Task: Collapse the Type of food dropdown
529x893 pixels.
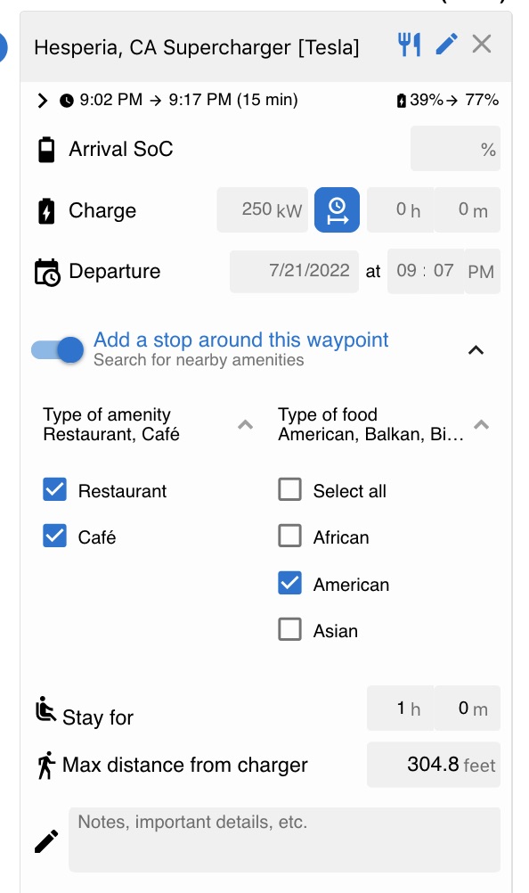Action: coord(481,424)
